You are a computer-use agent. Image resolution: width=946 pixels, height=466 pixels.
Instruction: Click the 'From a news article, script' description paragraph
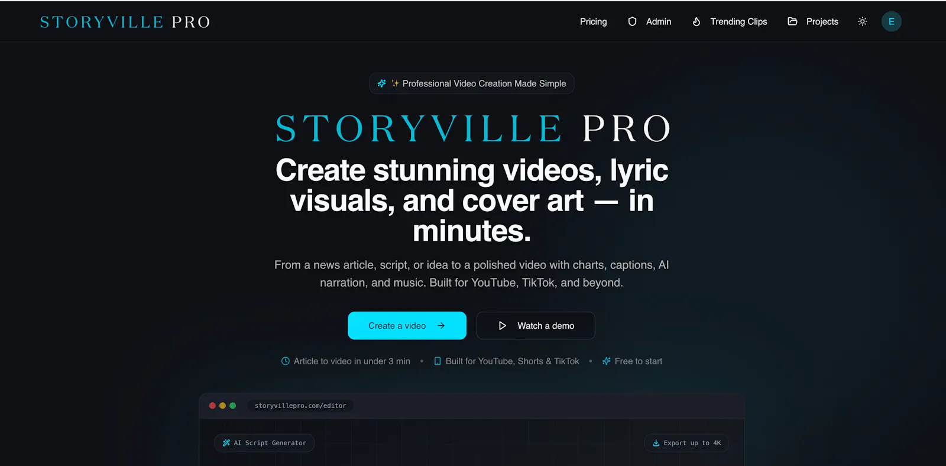click(x=472, y=274)
